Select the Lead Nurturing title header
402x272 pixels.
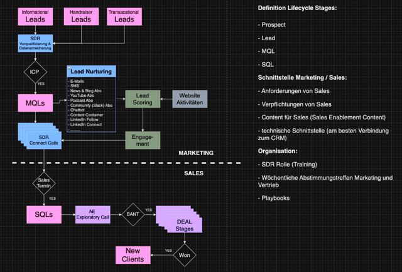(x=91, y=72)
